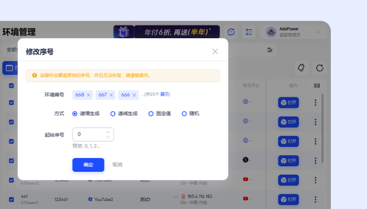Click the location pin icon in row 661
The height and width of the screenshot is (209, 367).
[x=183, y=197]
